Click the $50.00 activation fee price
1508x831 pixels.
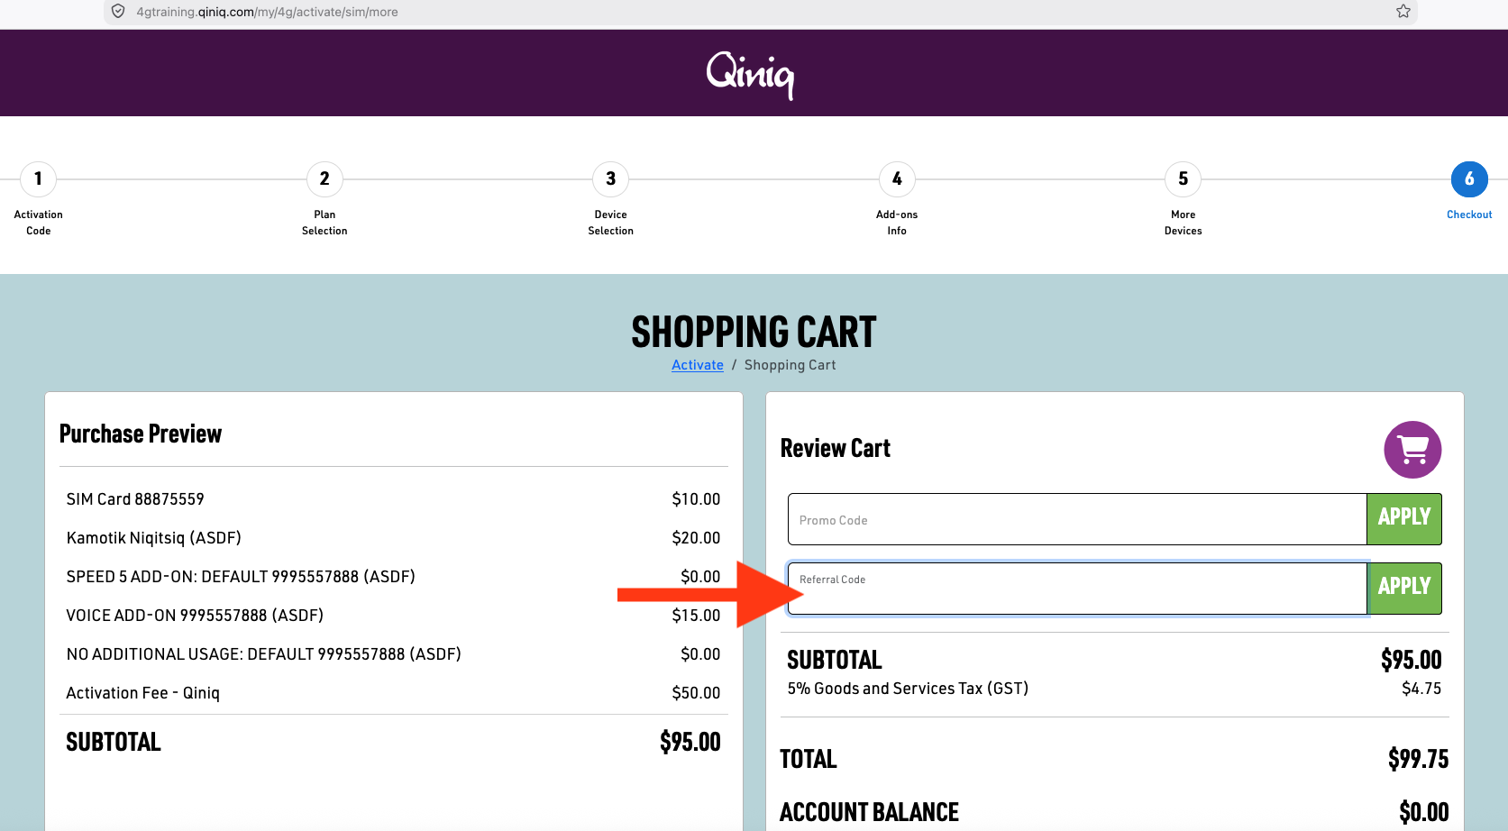tap(696, 693)
